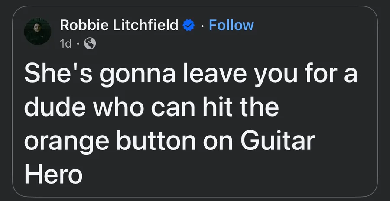Follow Robbie Litchfield
The image size is (390, 201).
[x=231, y=25]
